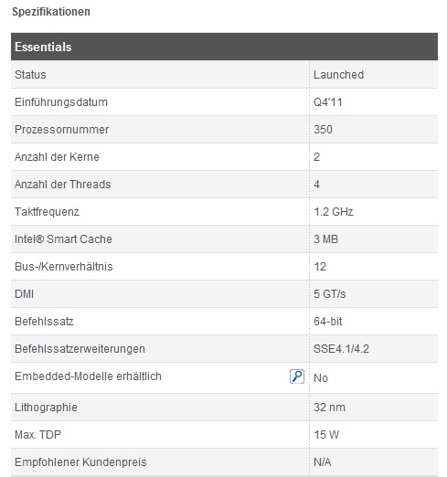Image resolution: width=447 pixels, height=477 pixels.
Task: Select the Lithographie label
Action: point(46,408)
